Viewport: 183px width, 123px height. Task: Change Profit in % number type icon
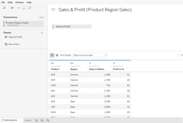(x=114, y=63)
